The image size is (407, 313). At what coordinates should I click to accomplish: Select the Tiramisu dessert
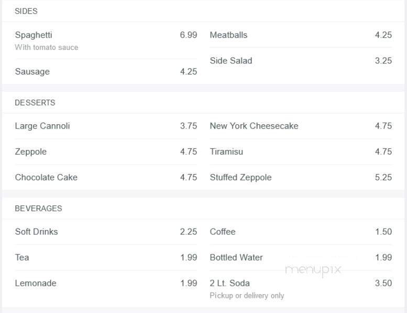pos(301,152)
